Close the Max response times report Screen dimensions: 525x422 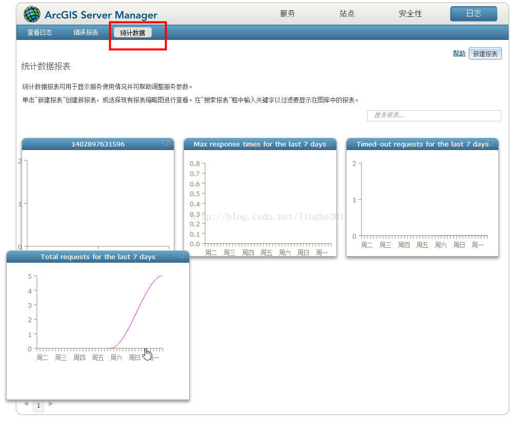pyautogui.click(x=328, y=144)
